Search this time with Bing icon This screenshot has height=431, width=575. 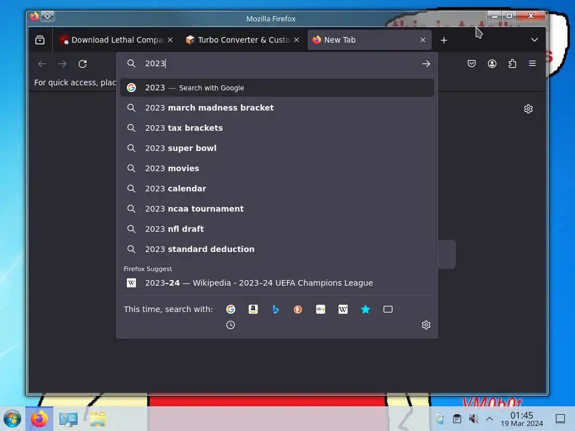(x=276, y=309)
